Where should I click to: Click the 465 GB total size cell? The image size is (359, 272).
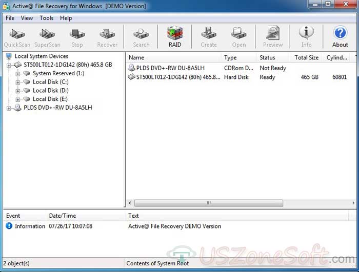click(310, 77)
